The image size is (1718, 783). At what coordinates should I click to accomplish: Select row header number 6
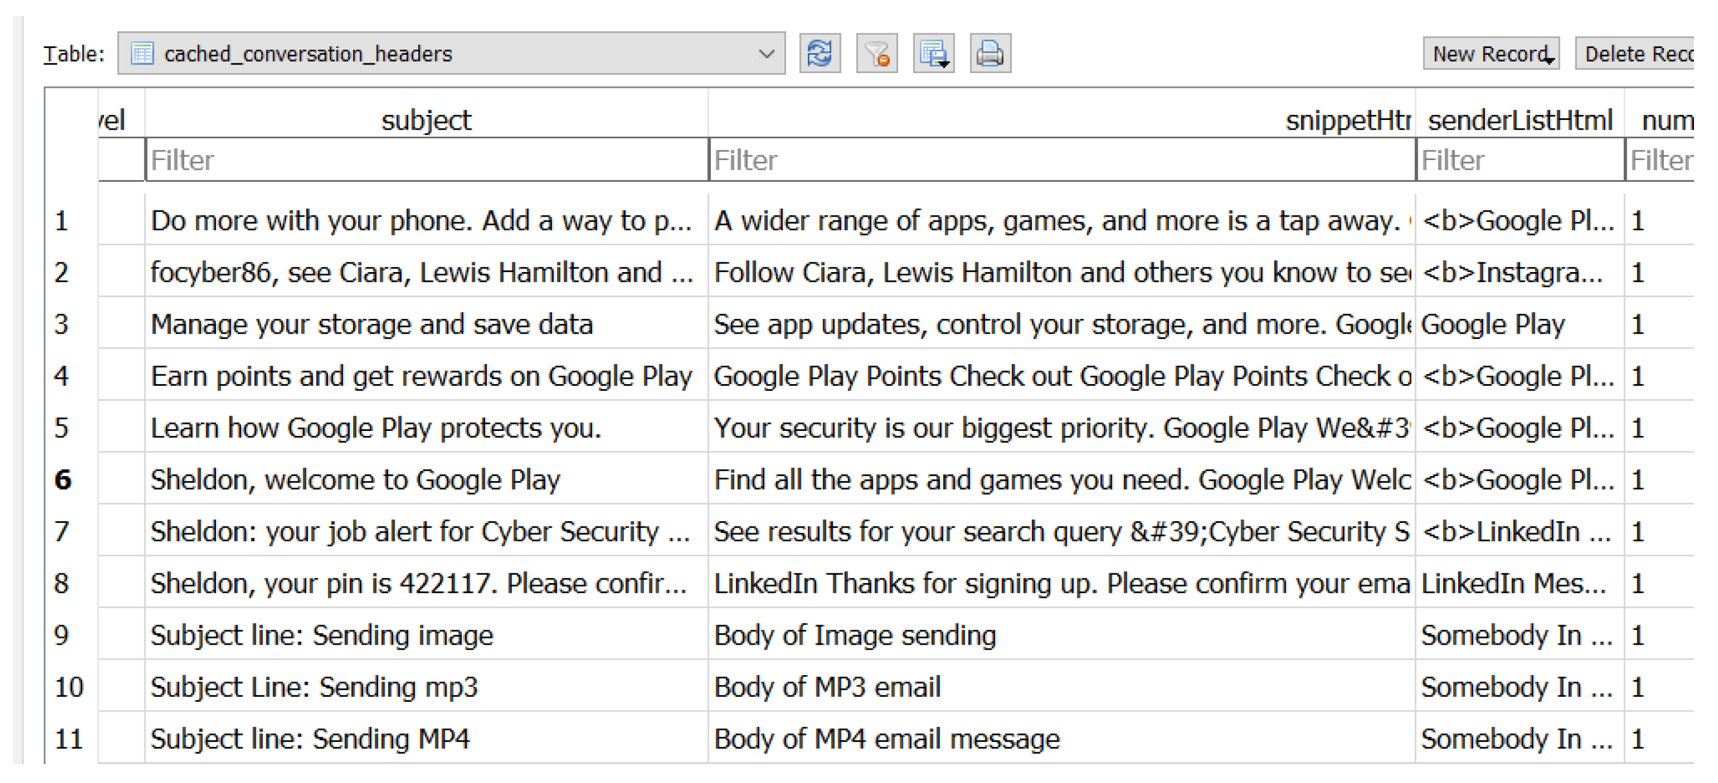coord(63,480)
